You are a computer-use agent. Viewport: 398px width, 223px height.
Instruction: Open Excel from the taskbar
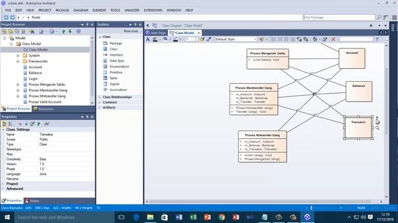pyautogui.click(x=193, y=217)
